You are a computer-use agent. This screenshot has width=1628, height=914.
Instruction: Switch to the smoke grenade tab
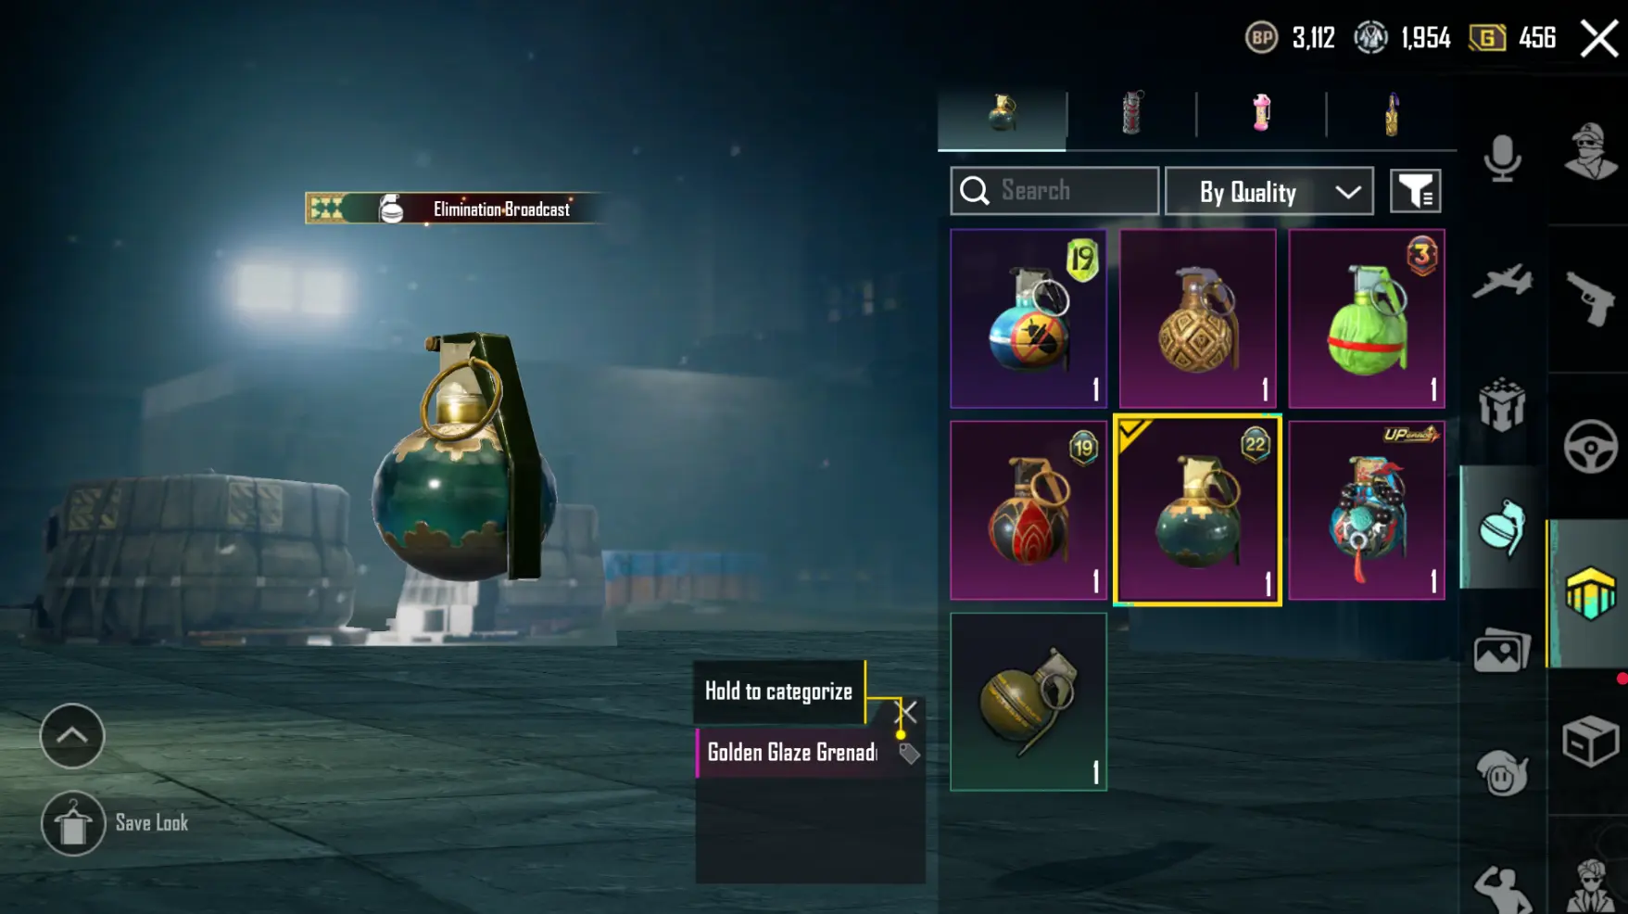tap(1131, 114)
